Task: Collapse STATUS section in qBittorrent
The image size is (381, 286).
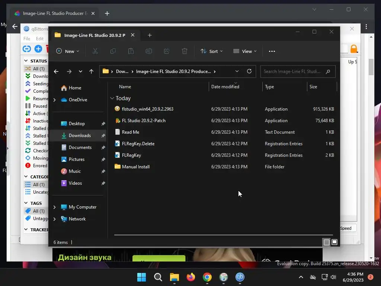Action: [x=26, y=61]
